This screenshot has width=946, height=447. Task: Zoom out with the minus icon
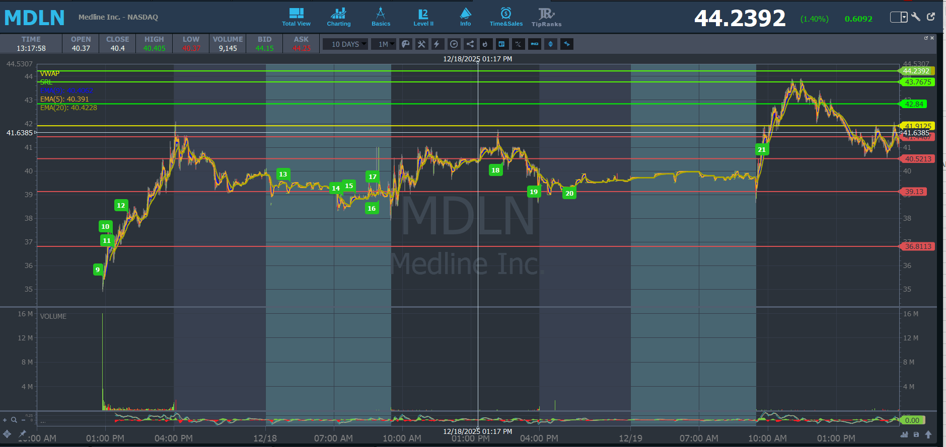tap(23, 420)
